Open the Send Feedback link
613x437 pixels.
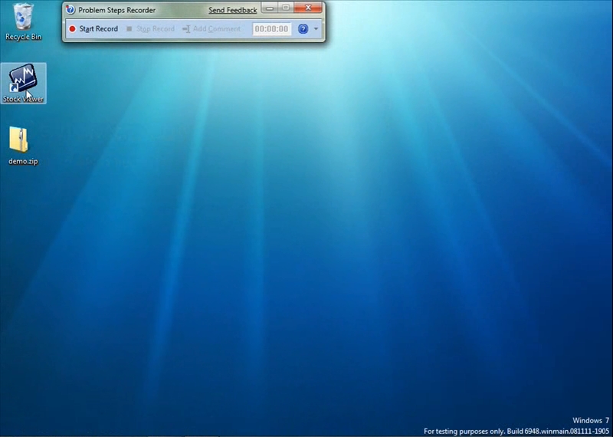pyautogui.click(x=233, y=10)
